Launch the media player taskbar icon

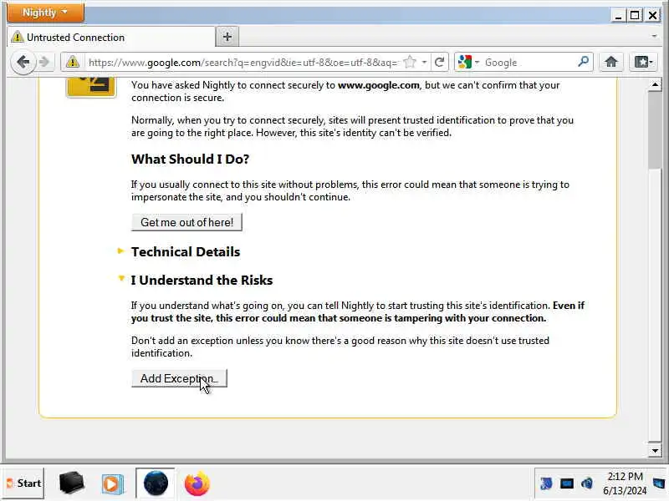pos(112,484)
